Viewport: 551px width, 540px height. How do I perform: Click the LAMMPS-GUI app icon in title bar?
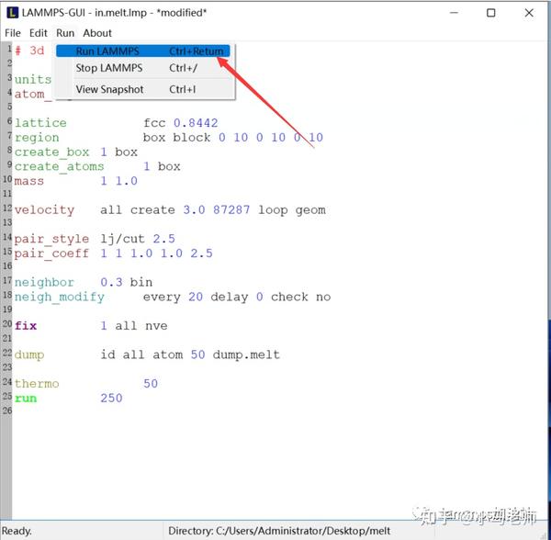tap(12, 13)
